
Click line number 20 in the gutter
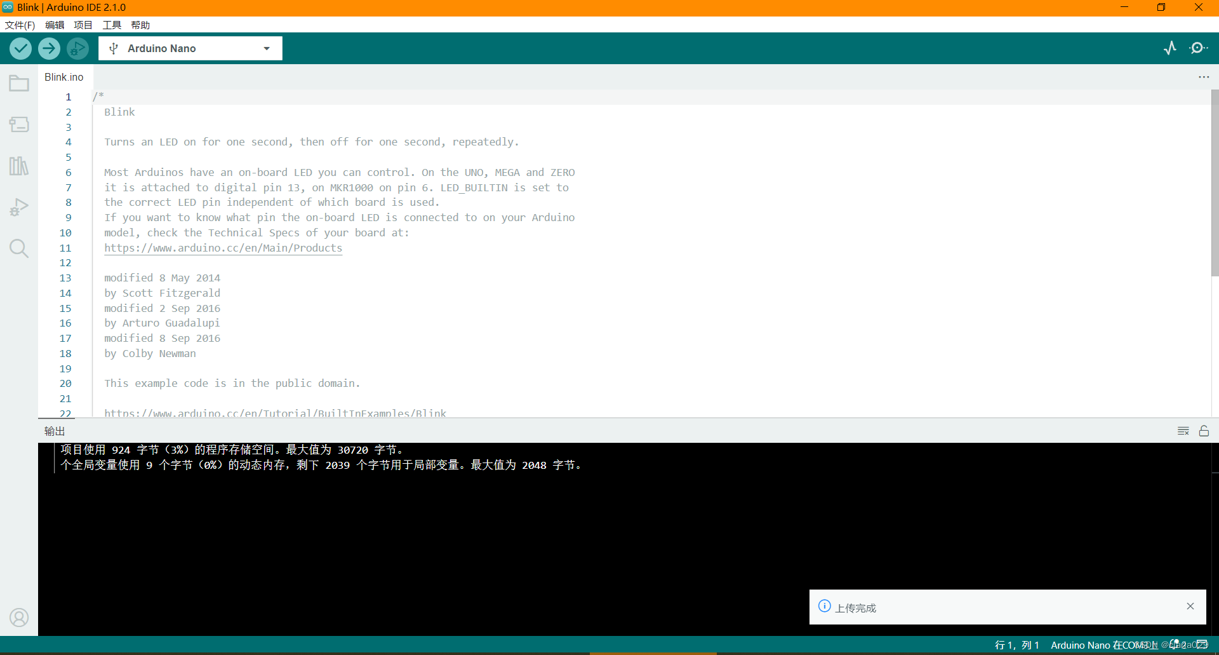tap(65, 383)
